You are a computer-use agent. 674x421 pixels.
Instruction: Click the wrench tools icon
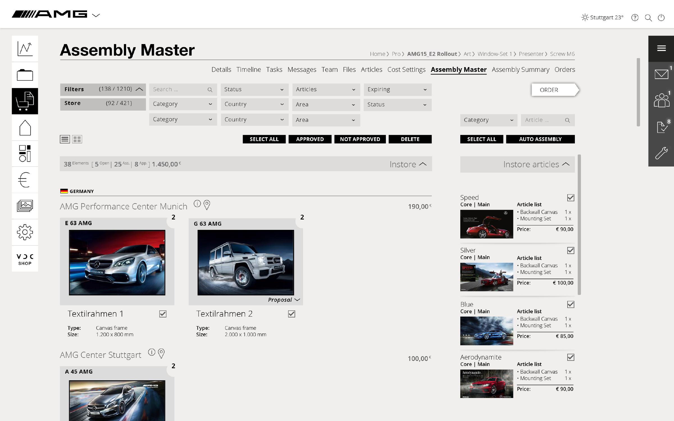(661, 153)
